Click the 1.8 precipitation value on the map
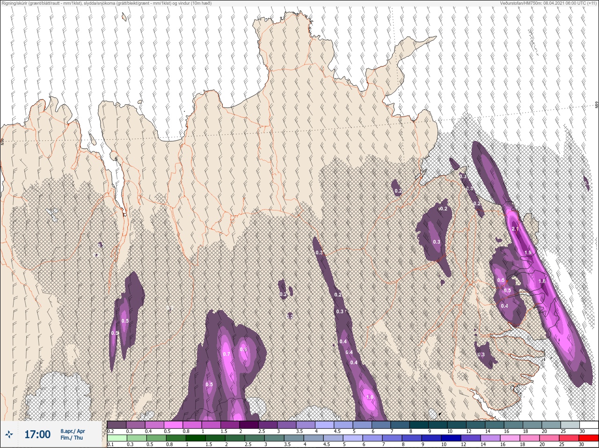The width and height of the screenshot is (599, 448). coord(542,281)
